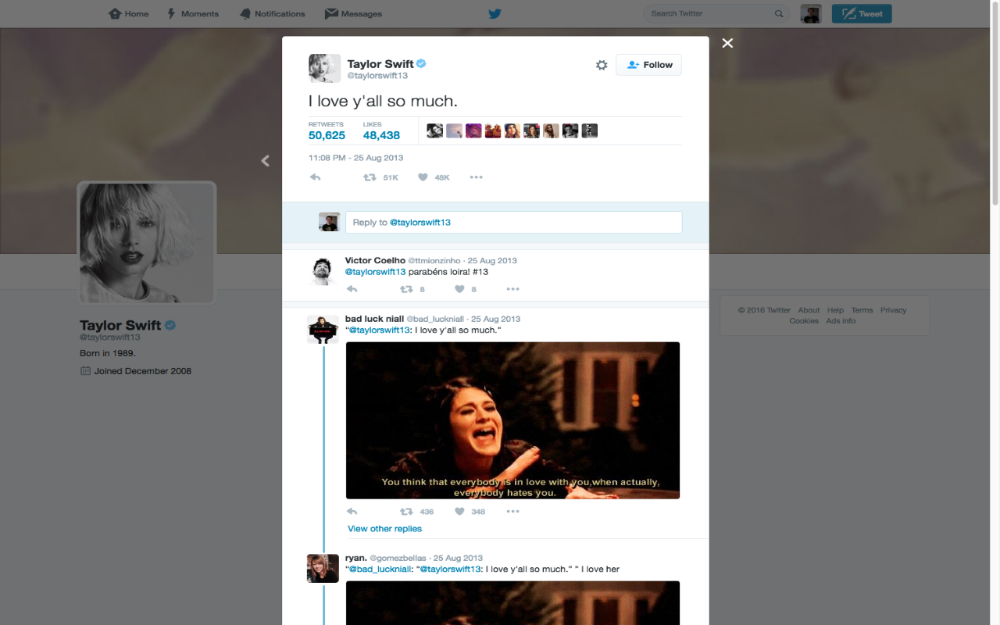Click the search magnifier icon
This screenshot has width=1000, height=625.
coord(779,13)
